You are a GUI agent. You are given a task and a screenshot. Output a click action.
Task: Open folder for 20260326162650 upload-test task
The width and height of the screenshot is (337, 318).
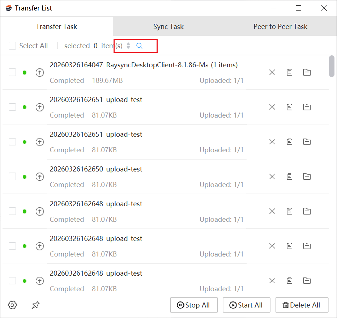307,177
